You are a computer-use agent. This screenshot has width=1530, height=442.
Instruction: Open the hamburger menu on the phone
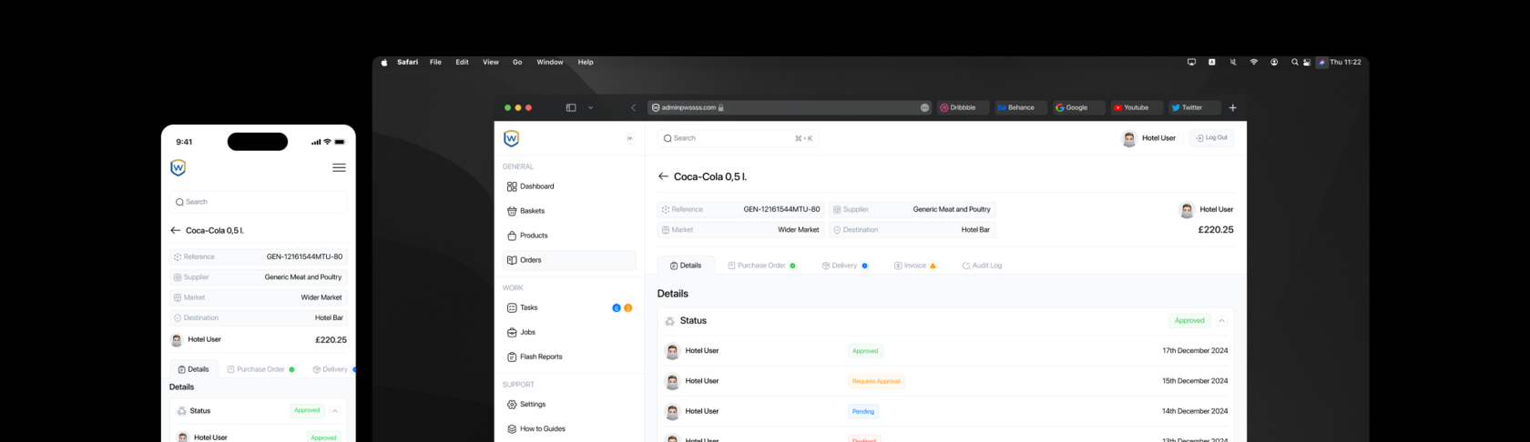[339, 167]
